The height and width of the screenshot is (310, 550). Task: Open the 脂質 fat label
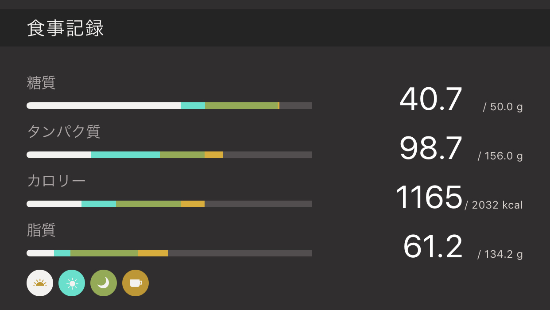coord(41,230)
